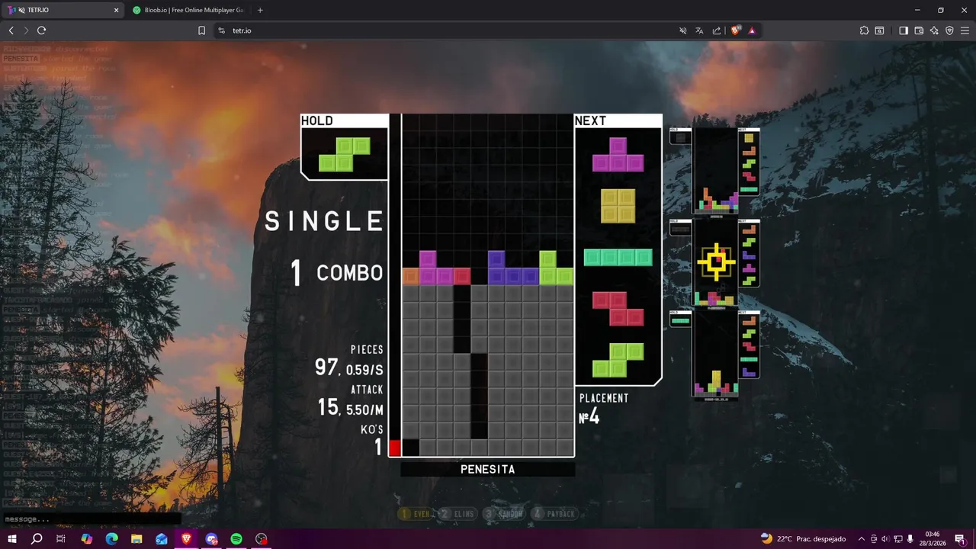This screenshot has width=976, height=549.
Task: Open the Brave Shields panel
Action: (736, 30)
